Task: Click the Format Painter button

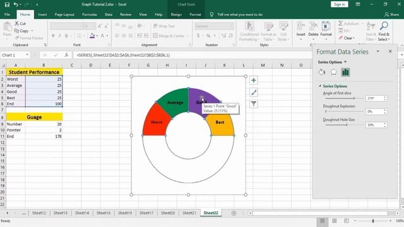Action: 29,38
